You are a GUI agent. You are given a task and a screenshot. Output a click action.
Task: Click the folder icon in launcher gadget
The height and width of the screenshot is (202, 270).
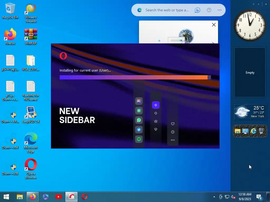(238, 131)
